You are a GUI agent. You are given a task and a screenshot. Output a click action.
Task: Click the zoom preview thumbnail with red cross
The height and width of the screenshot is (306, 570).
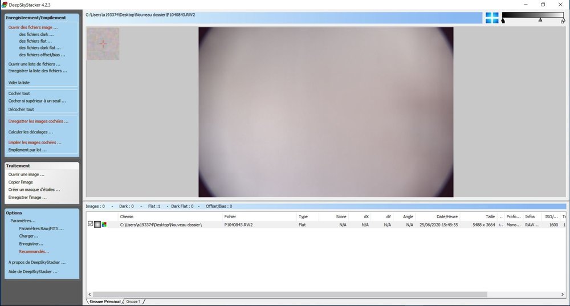click(103, 44)
